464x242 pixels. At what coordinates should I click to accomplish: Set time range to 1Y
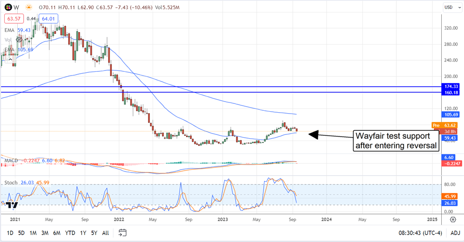click(83, 233)
